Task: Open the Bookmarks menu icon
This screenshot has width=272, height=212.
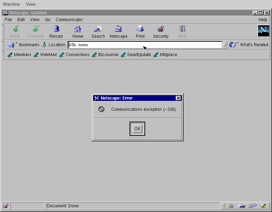Action: click(x=12, y=45)
